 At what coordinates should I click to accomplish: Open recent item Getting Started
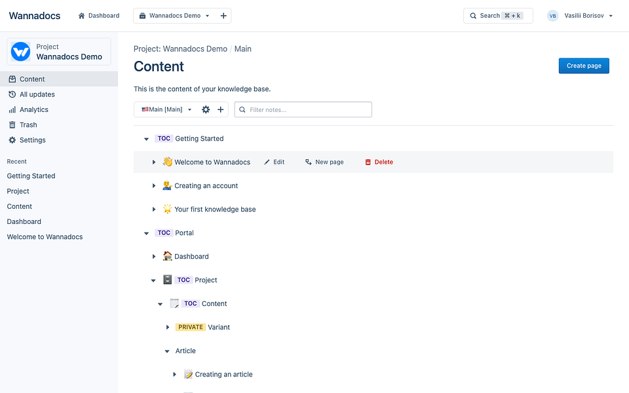point(31,176)
